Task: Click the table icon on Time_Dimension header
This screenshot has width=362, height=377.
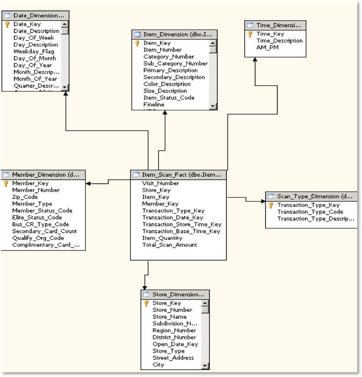Action: pos(249,25)
